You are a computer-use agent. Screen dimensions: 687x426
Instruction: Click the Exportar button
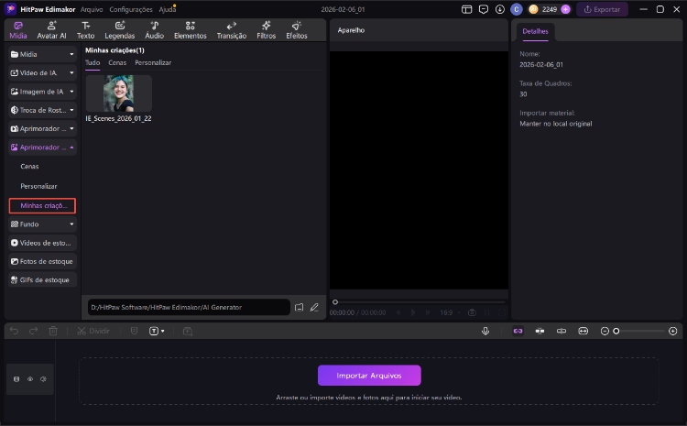[x=602, y=9]
